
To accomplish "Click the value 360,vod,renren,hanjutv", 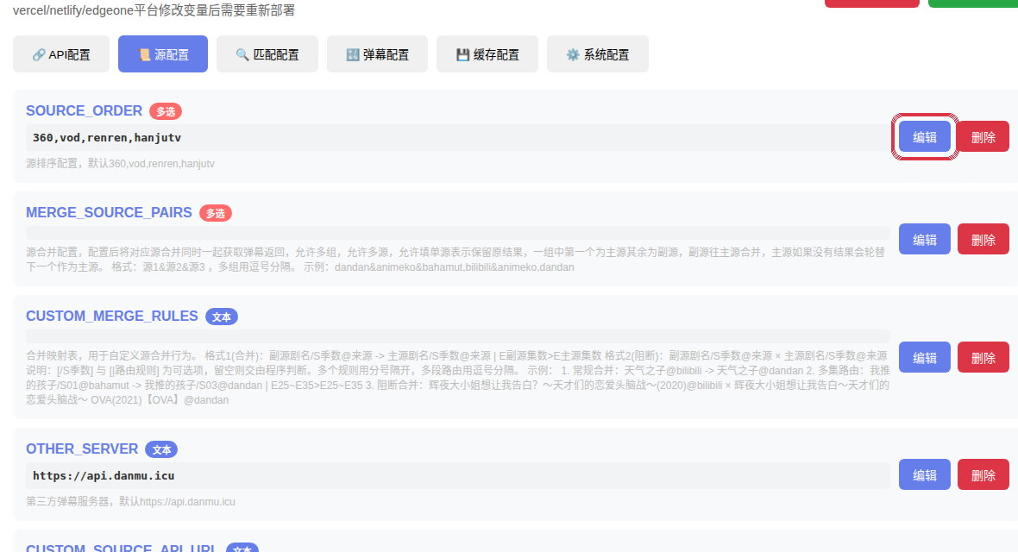I will coord(107,138).
